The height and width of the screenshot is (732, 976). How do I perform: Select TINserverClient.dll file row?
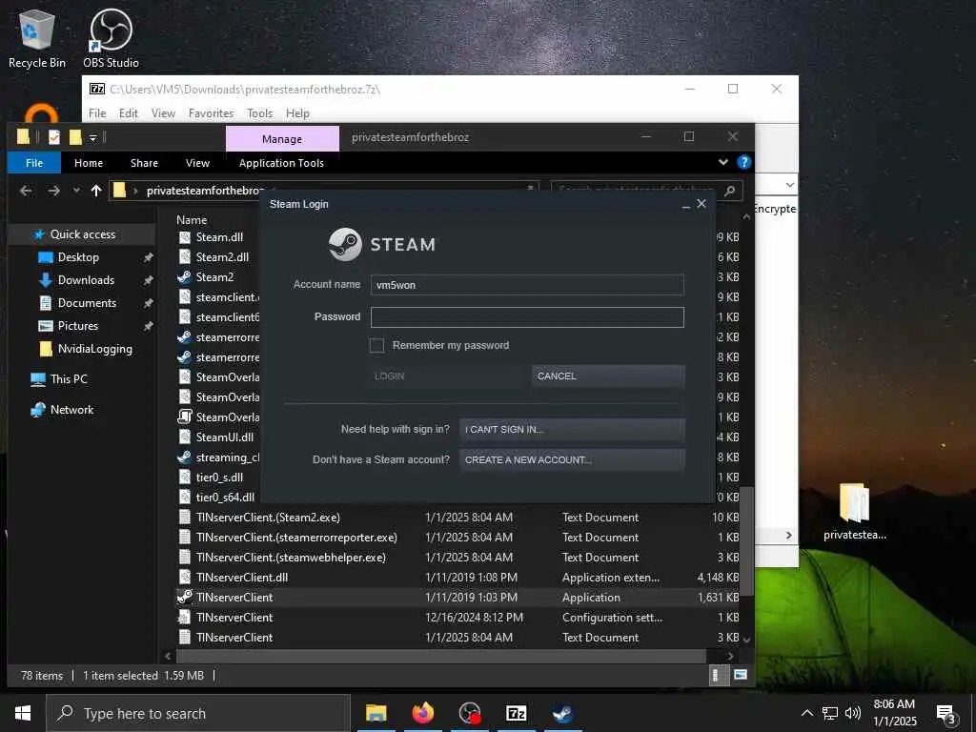(458, 577)
